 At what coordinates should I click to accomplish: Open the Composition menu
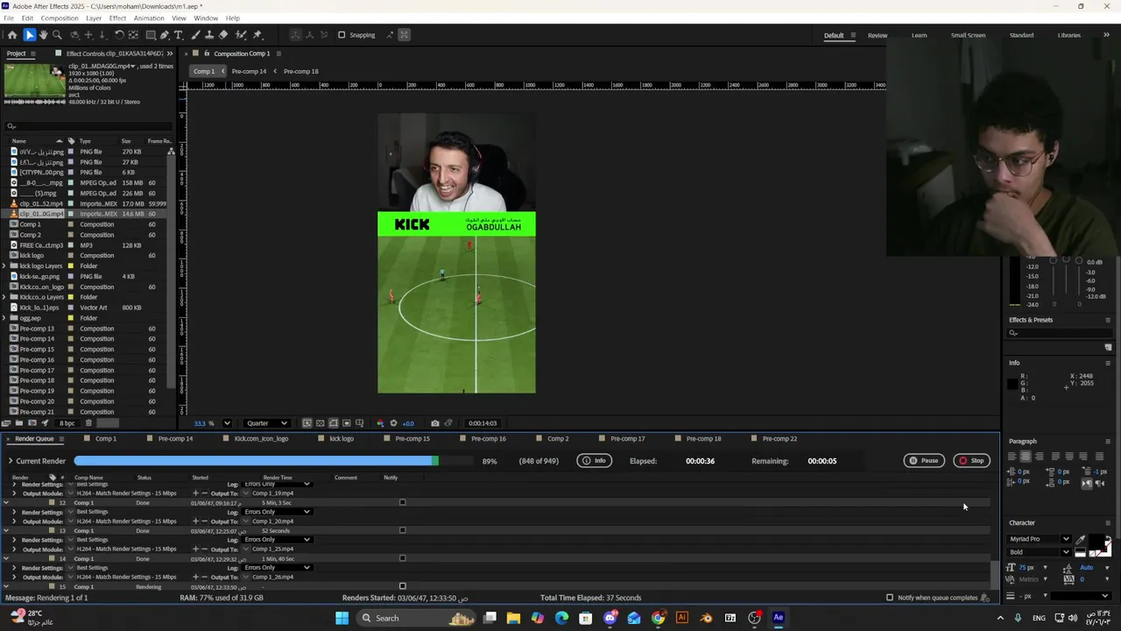point(60,18)
